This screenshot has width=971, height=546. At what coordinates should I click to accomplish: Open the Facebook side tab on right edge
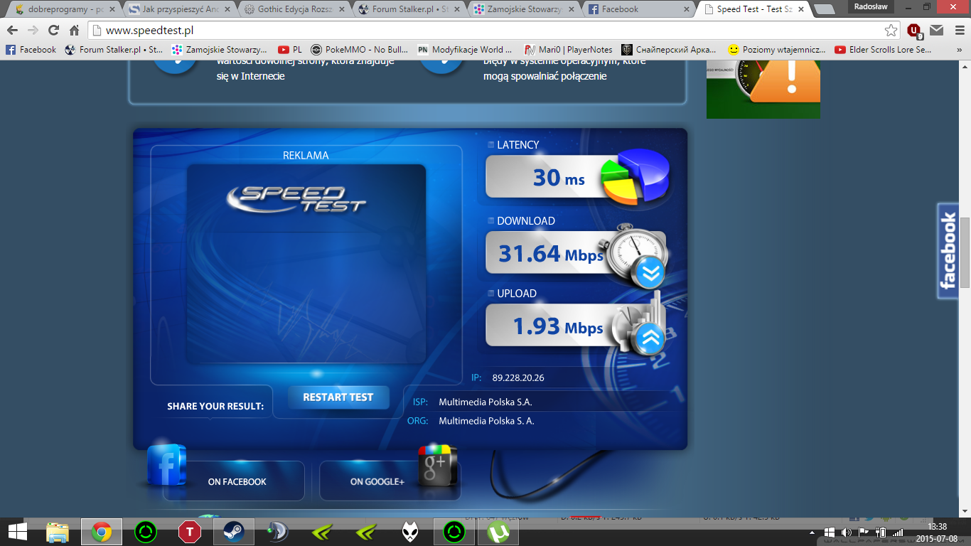(948, 251)
